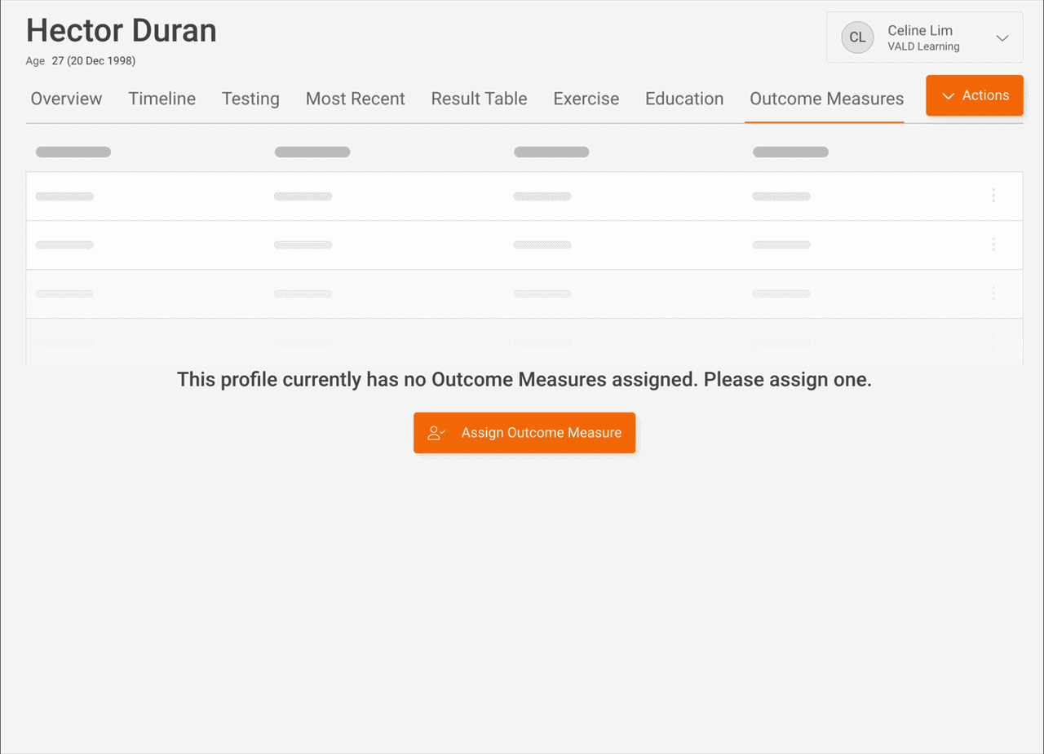Switch to the Timeline tab
This screenshot has width=1044, height=754.
161,99
